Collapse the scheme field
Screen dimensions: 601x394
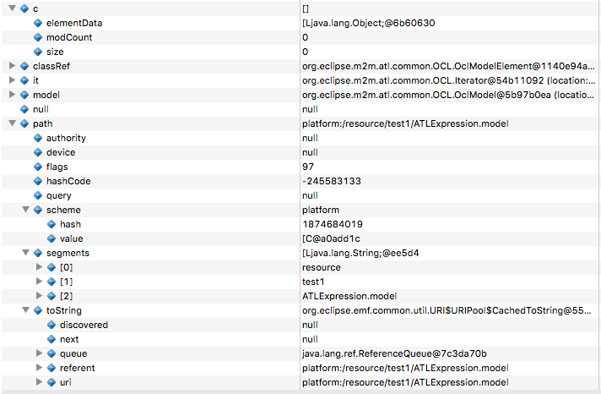[25, 210]
